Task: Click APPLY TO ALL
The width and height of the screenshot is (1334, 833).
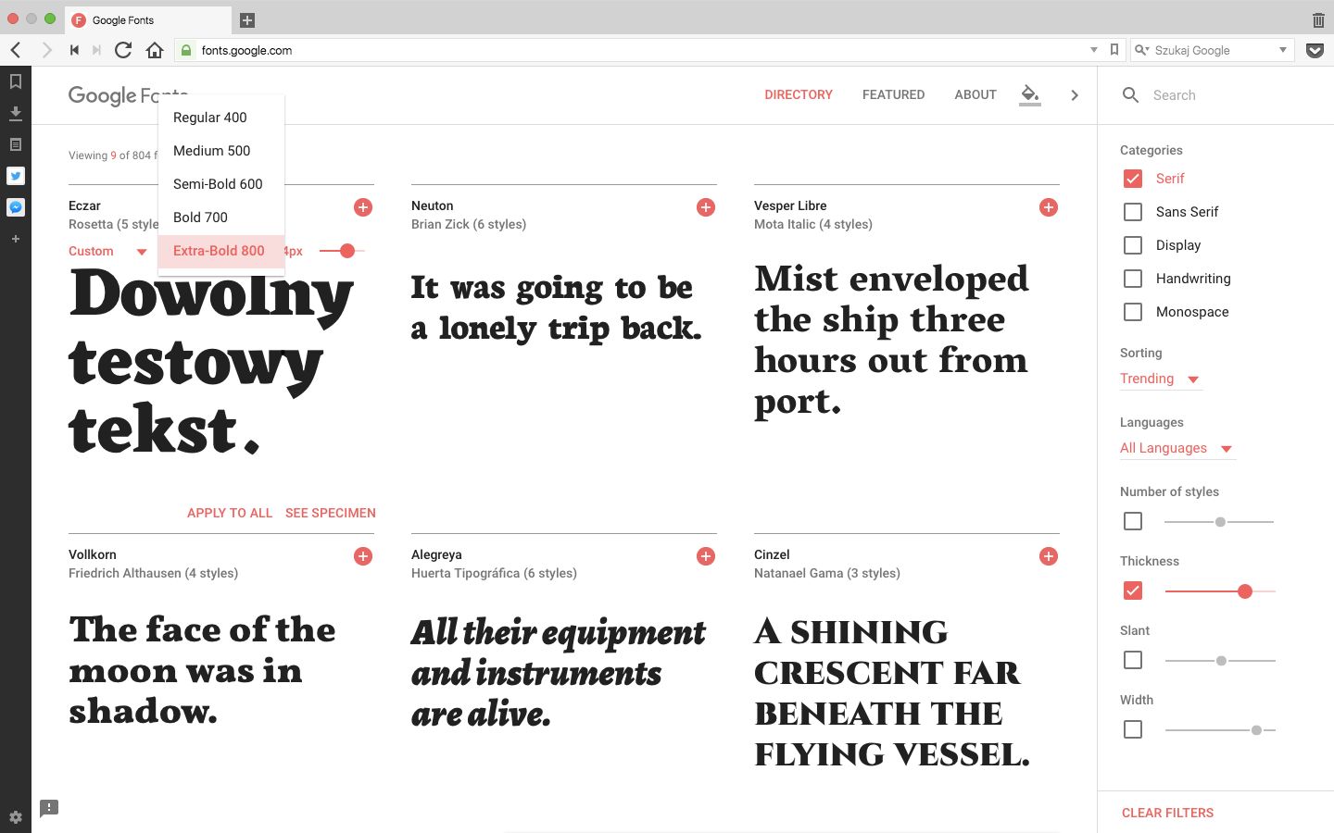Action: [x=230, y=513]
